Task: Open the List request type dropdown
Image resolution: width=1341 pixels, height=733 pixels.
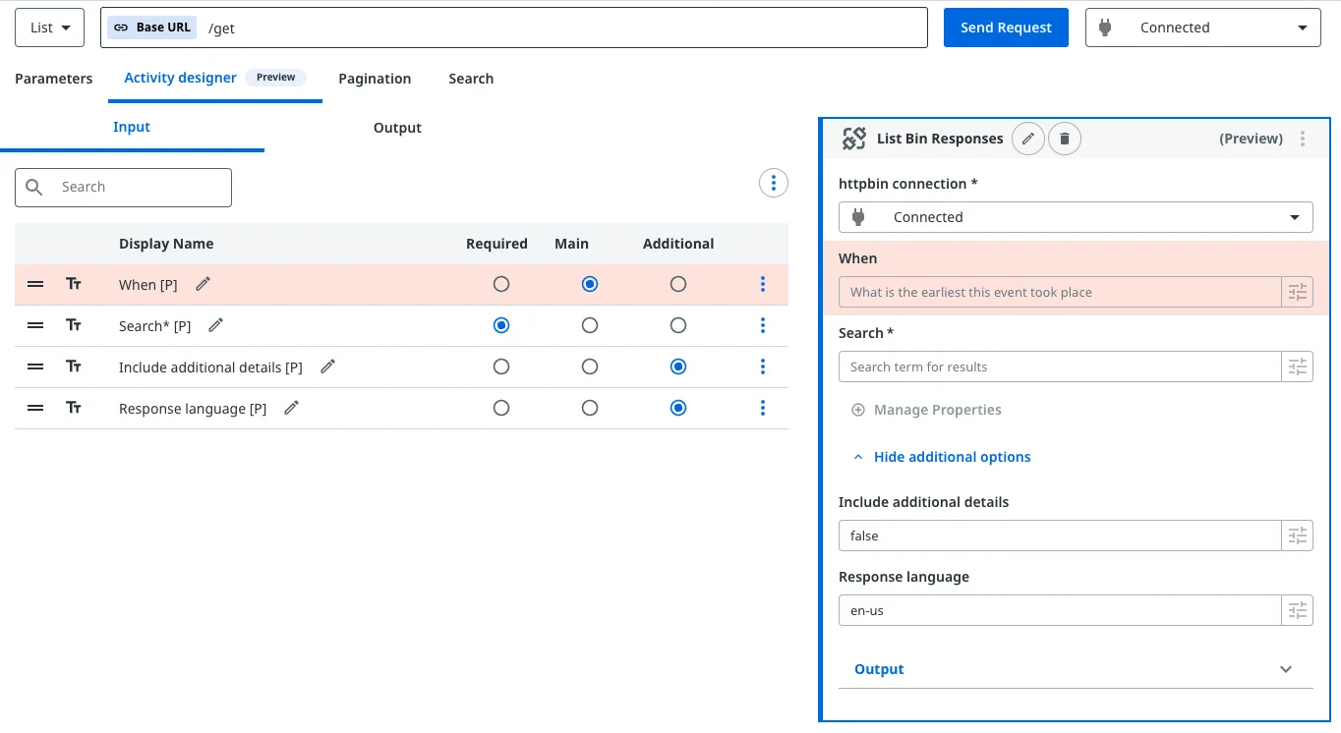Action: click(50, 28)
